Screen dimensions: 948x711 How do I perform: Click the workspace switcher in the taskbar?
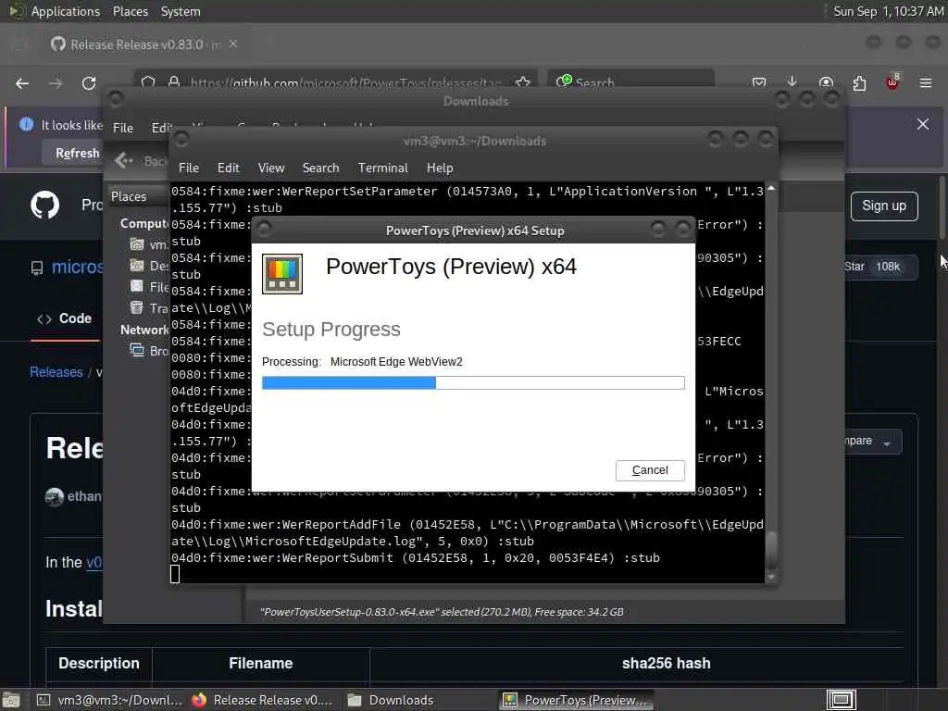(x=841, y=700)
